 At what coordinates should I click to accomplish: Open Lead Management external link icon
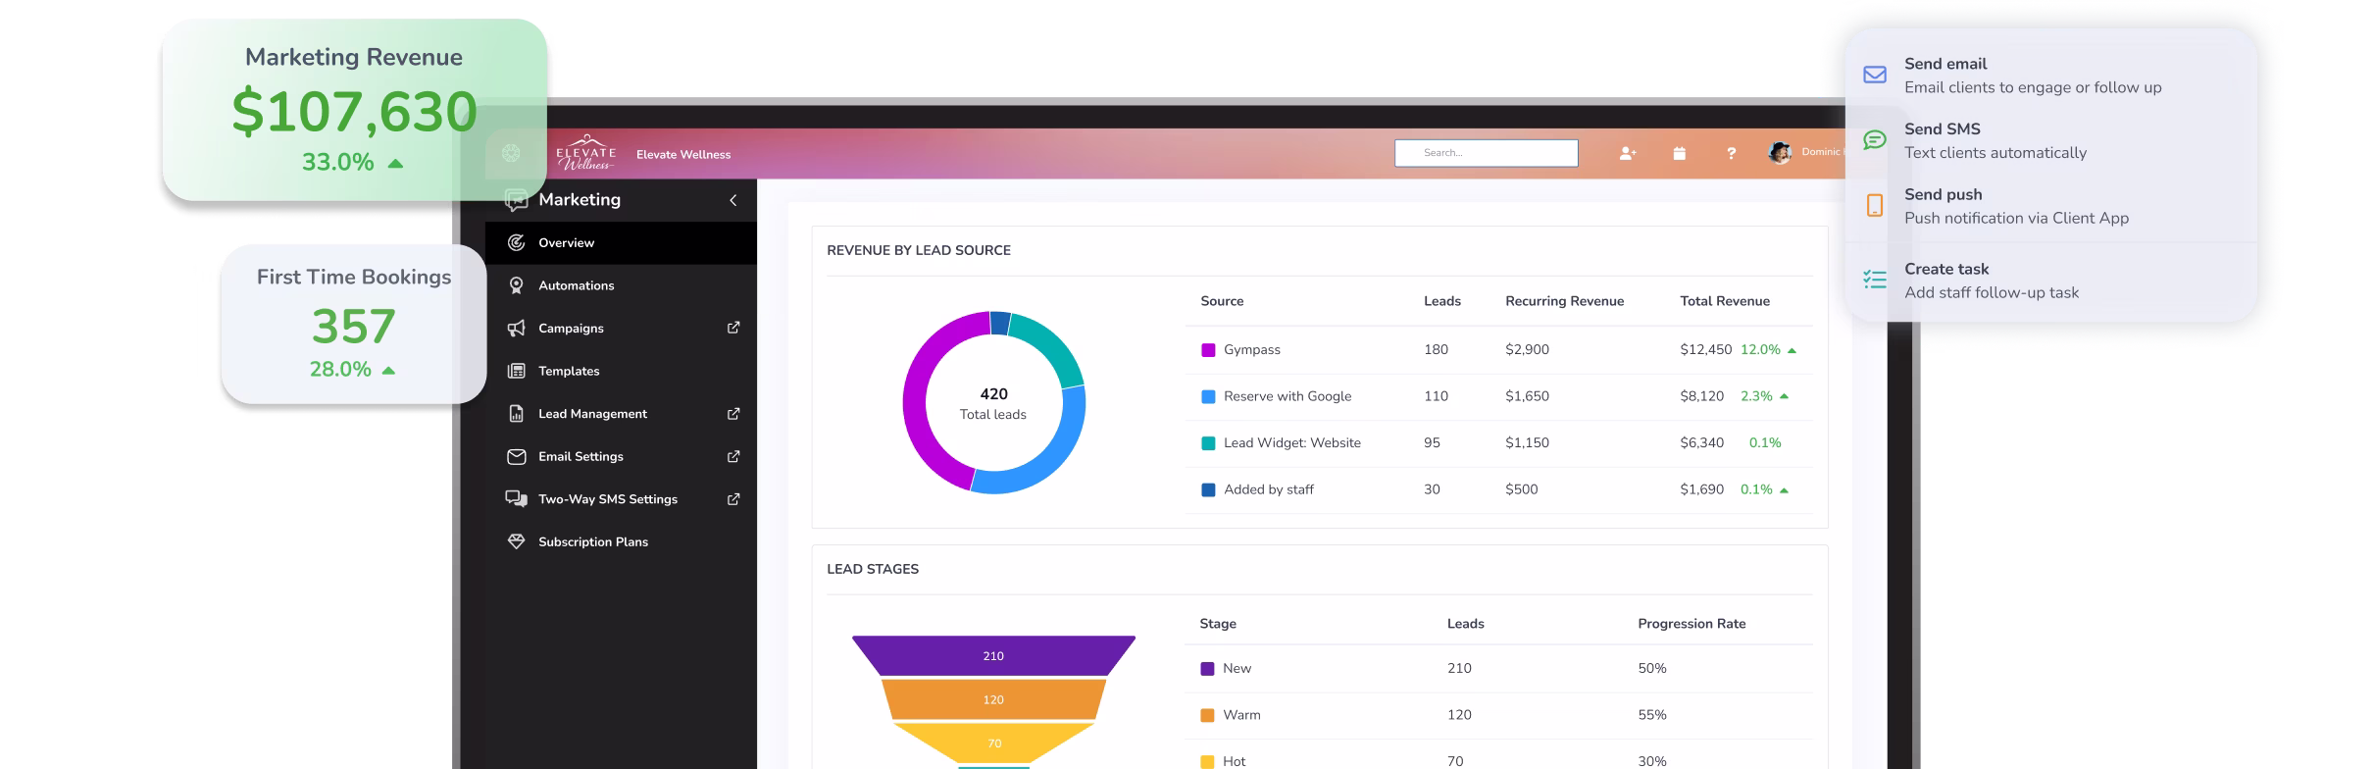pos(733,414)
